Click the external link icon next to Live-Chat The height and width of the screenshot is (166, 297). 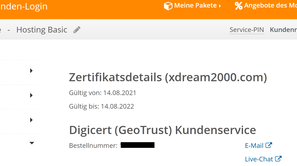(278, 158)
